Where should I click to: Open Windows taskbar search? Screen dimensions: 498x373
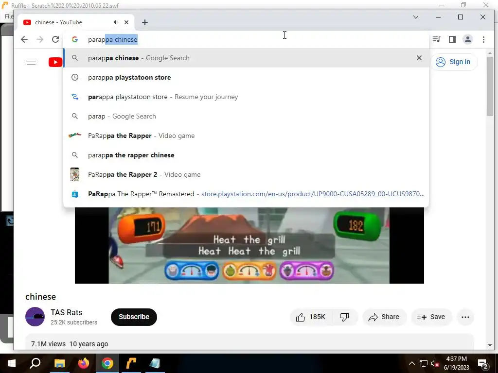[x=35, y=363]
